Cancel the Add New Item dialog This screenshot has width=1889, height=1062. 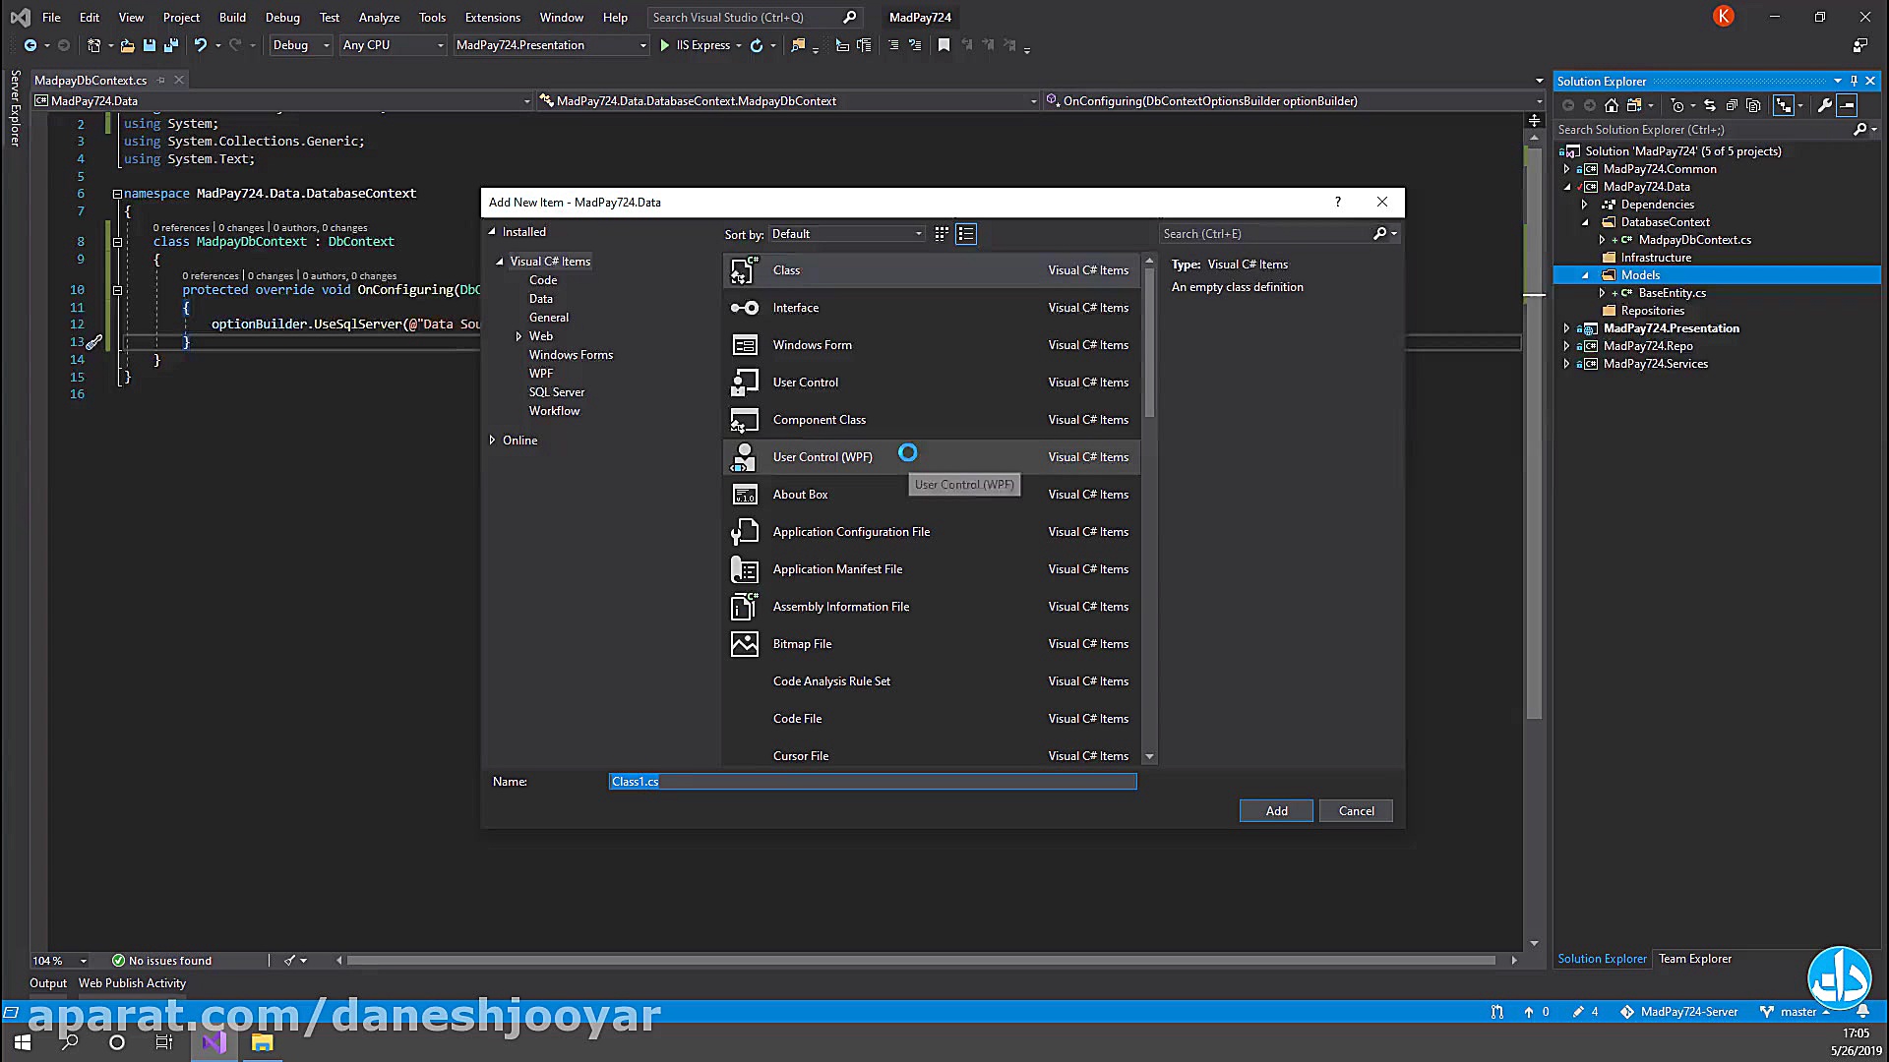point(1356,810)
